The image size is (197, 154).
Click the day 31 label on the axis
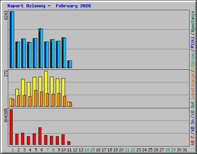(x=185, y=150)
